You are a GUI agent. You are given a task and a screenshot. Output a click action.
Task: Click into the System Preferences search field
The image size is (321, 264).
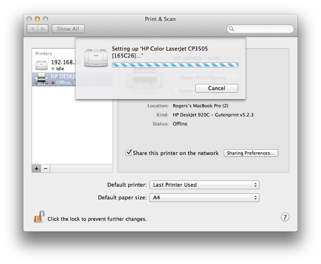pyautogui.click(x=260, y=29)
